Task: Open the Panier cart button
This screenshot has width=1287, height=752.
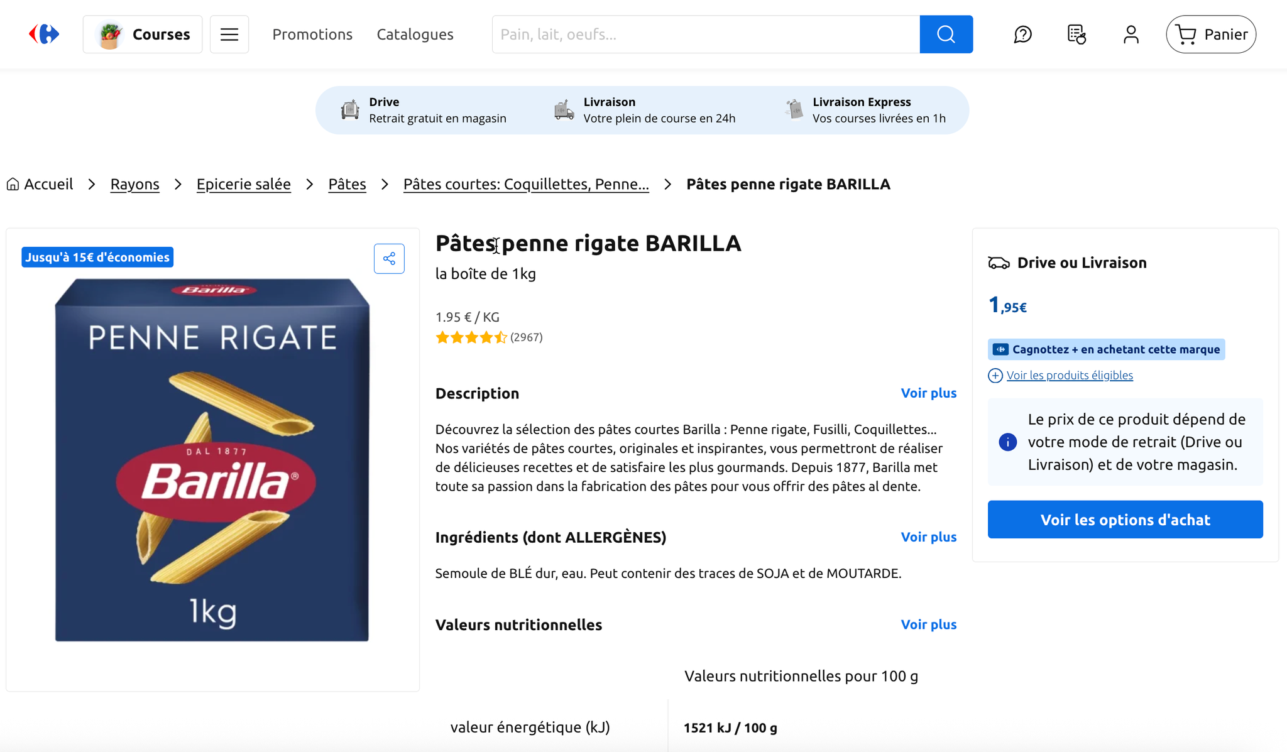Action: pyautogui.click(x=1210, y=35)
